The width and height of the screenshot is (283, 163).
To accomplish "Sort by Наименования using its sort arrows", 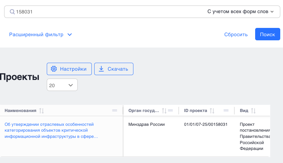I will click(42, 111).
